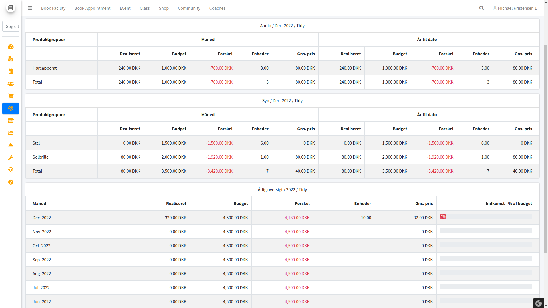Viewport: 548px width, 308px height.
Task: Open the store front sidebar icon
Action: tap(11, 121)
